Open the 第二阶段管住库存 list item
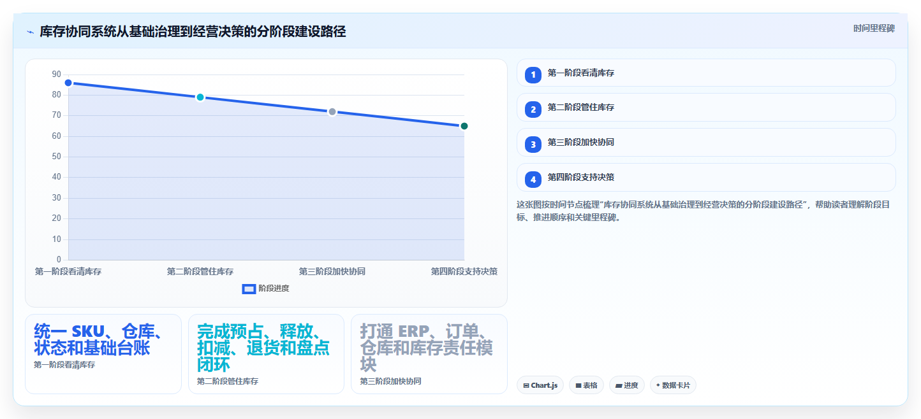This screenshot has height=419, width=921. point(706,108)
